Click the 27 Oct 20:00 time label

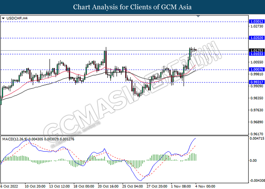pos(157,186)
